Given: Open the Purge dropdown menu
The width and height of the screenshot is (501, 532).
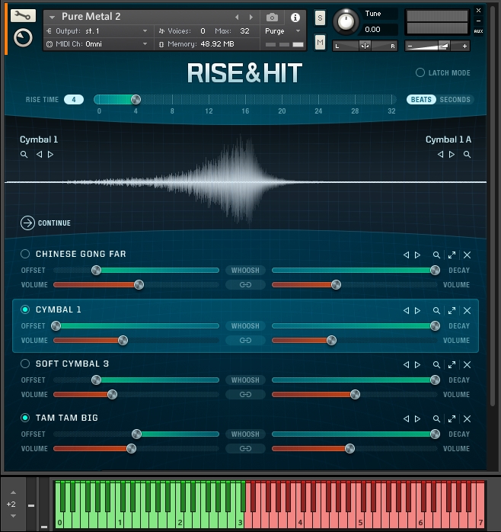Looking at the screenshot, I should point(298,31).
